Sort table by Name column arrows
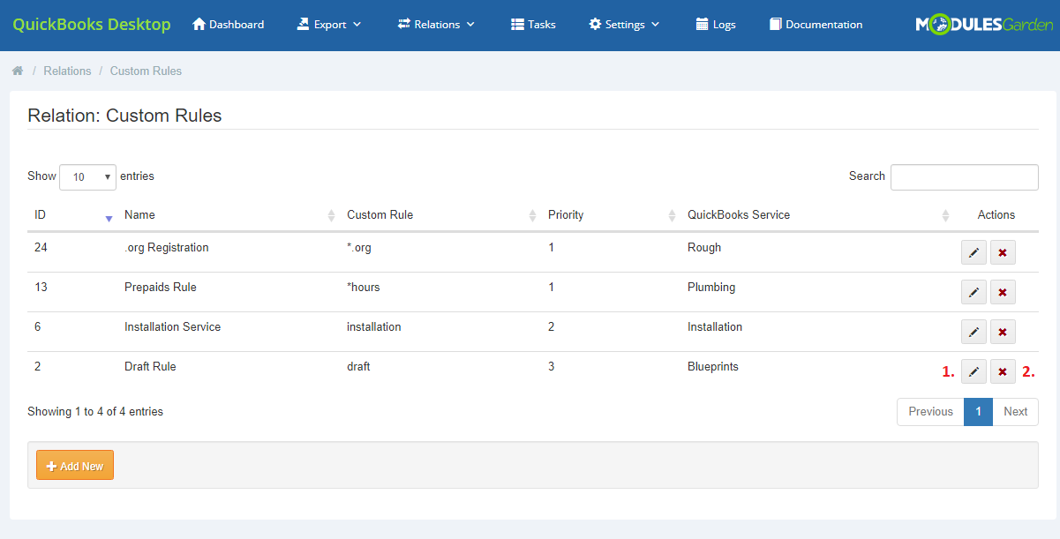 click(331, 215)
